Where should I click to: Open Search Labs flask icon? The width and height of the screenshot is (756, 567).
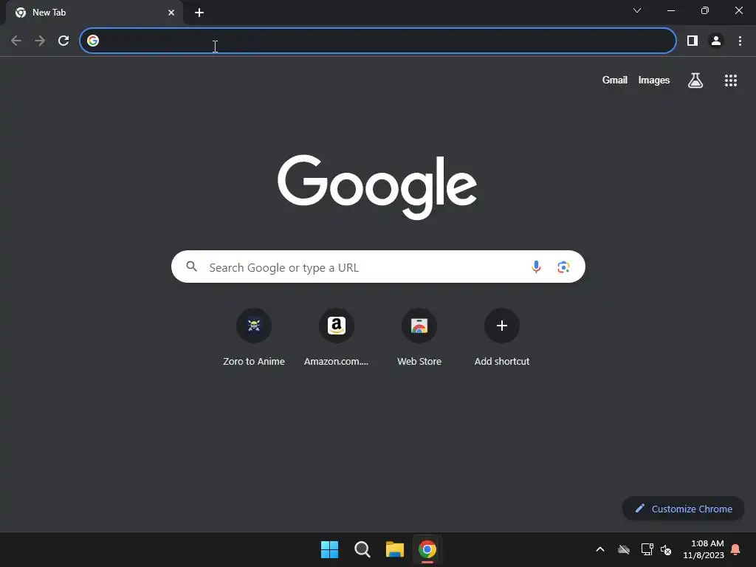pos(695,80)
